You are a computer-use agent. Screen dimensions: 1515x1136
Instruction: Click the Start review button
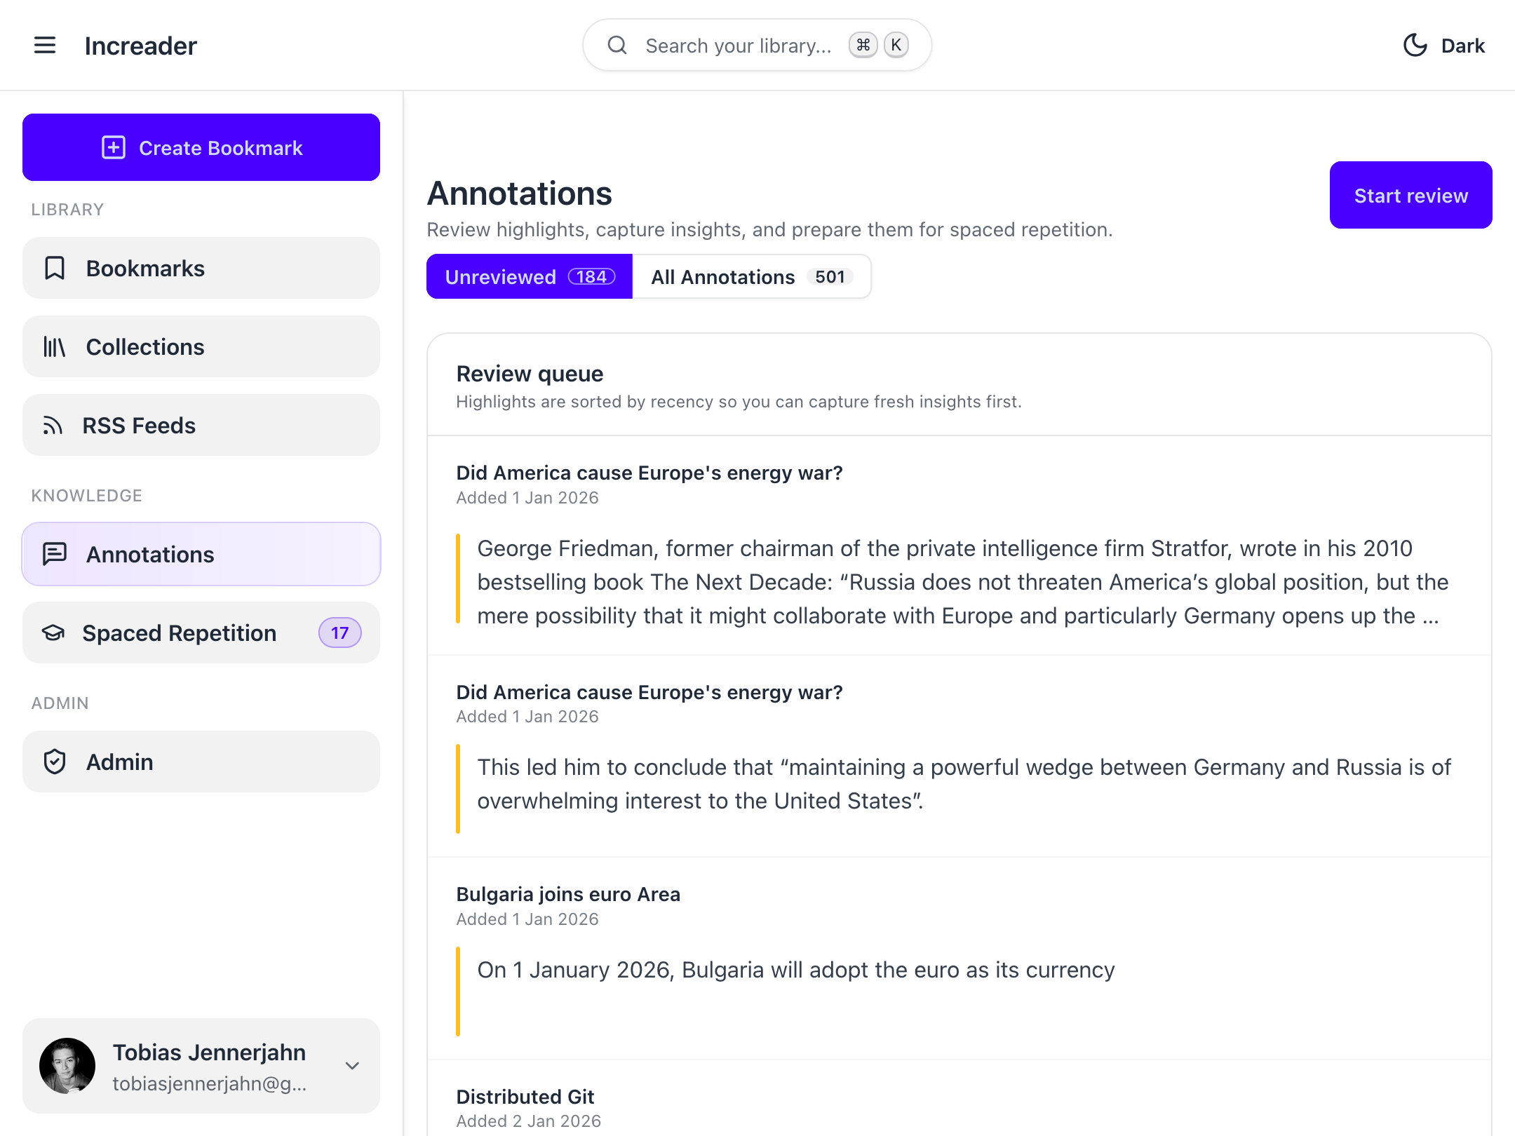pyautogui.click(x=1410, y=195)
